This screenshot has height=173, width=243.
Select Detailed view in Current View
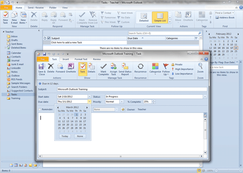144,18
